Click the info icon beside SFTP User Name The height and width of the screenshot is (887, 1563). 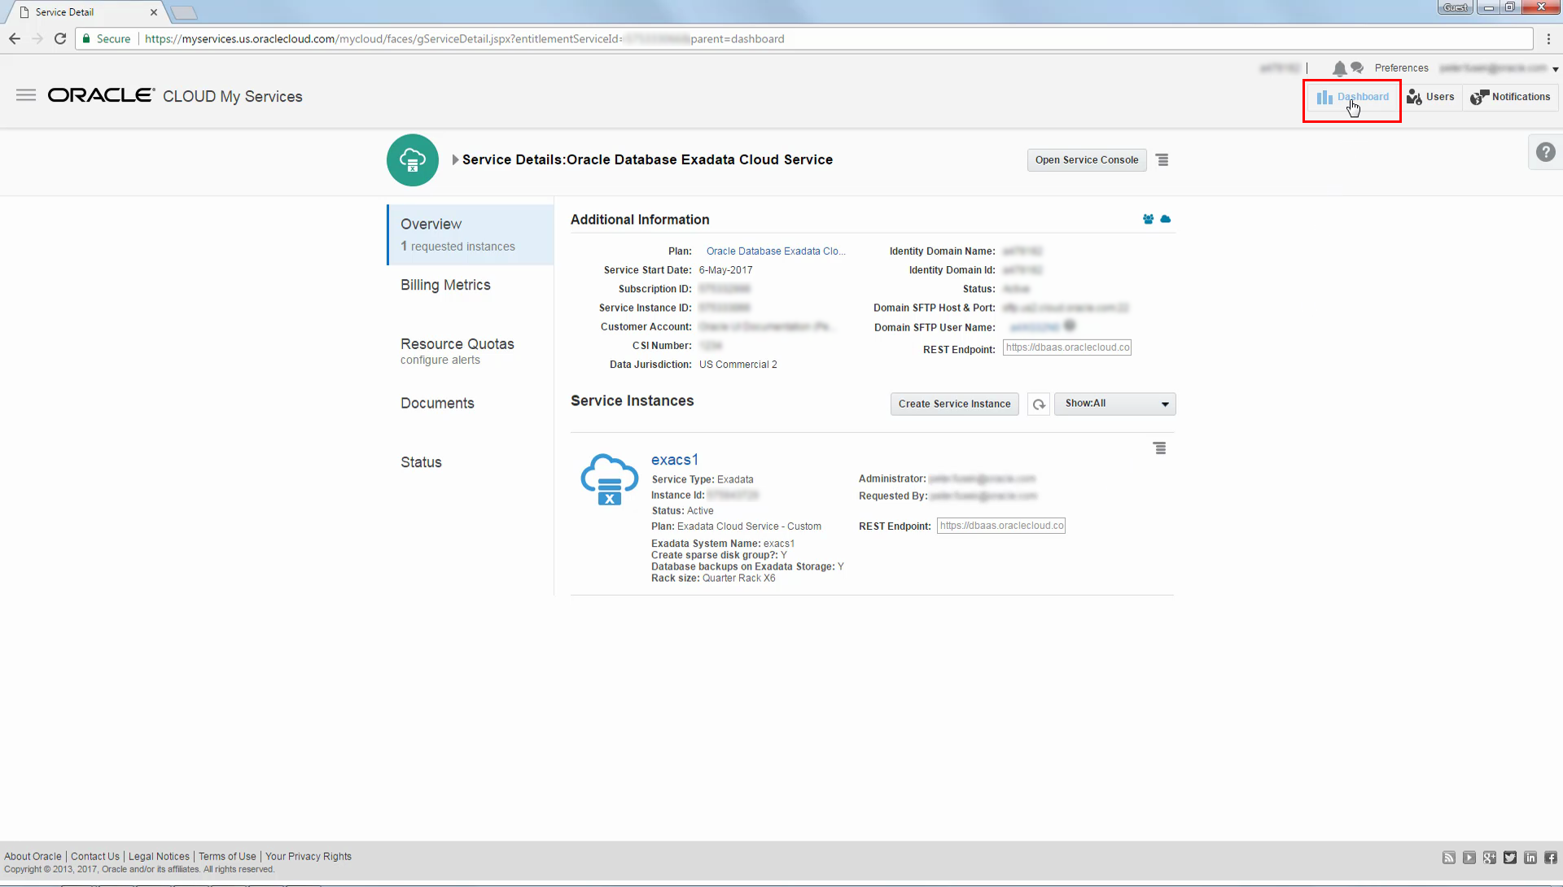[x=1070, y=326]
